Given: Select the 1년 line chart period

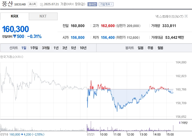Looking at the screenshot, I should coord(56,48).
